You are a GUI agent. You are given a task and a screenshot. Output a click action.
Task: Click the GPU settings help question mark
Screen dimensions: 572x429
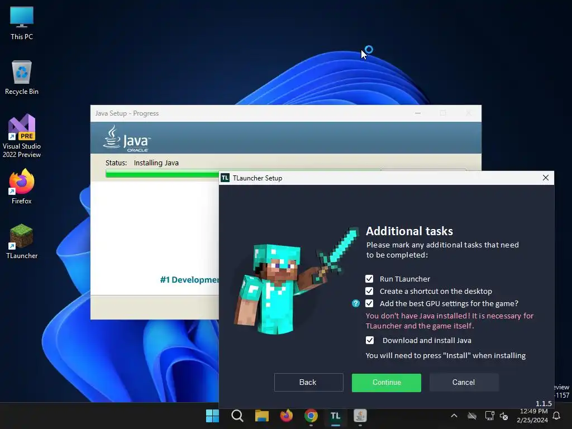click(x=356, y=303)
